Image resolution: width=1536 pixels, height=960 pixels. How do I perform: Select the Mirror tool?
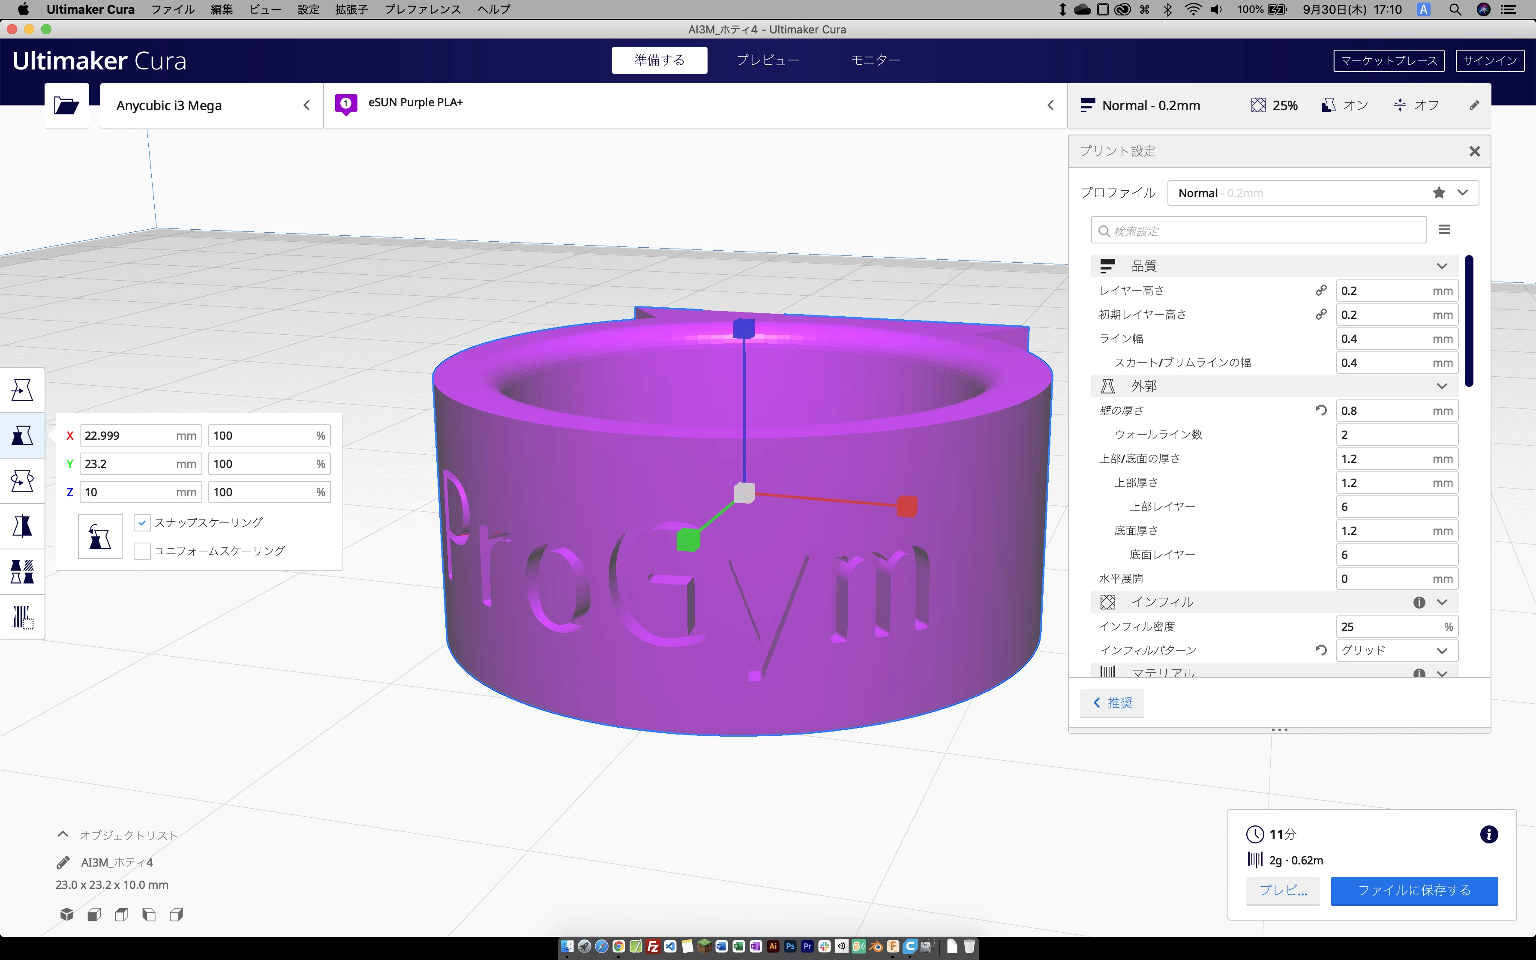22,526
